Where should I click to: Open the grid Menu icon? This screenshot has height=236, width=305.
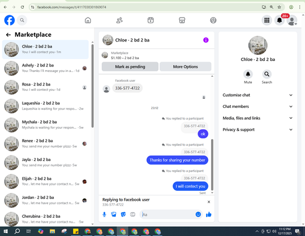(267, 20)
